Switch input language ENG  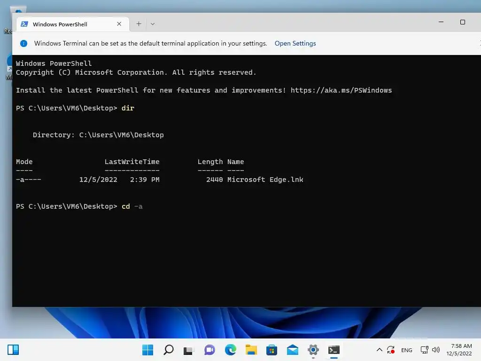click(x=406, y=350)
